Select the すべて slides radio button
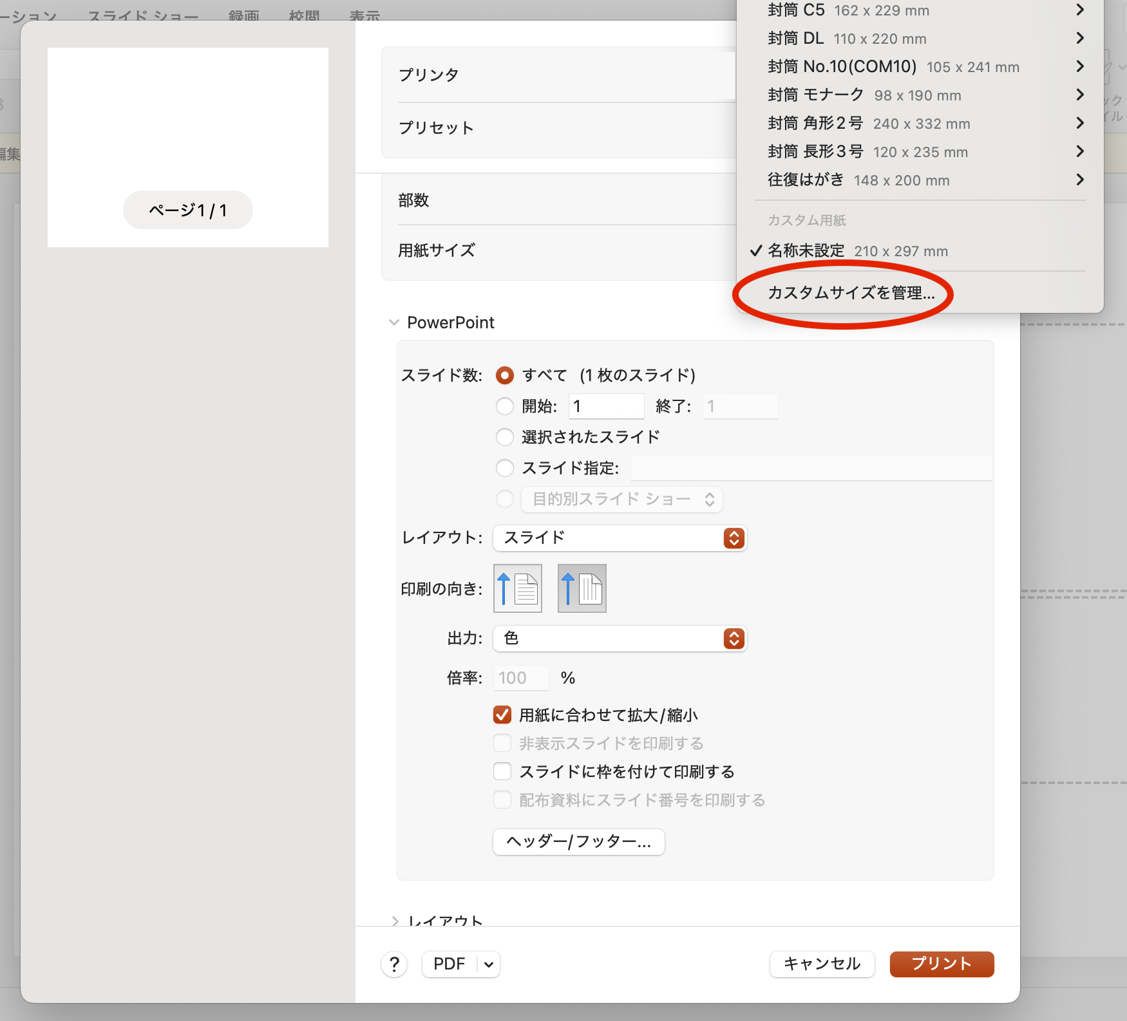The image size is (1127, 1021). (505, 375)
